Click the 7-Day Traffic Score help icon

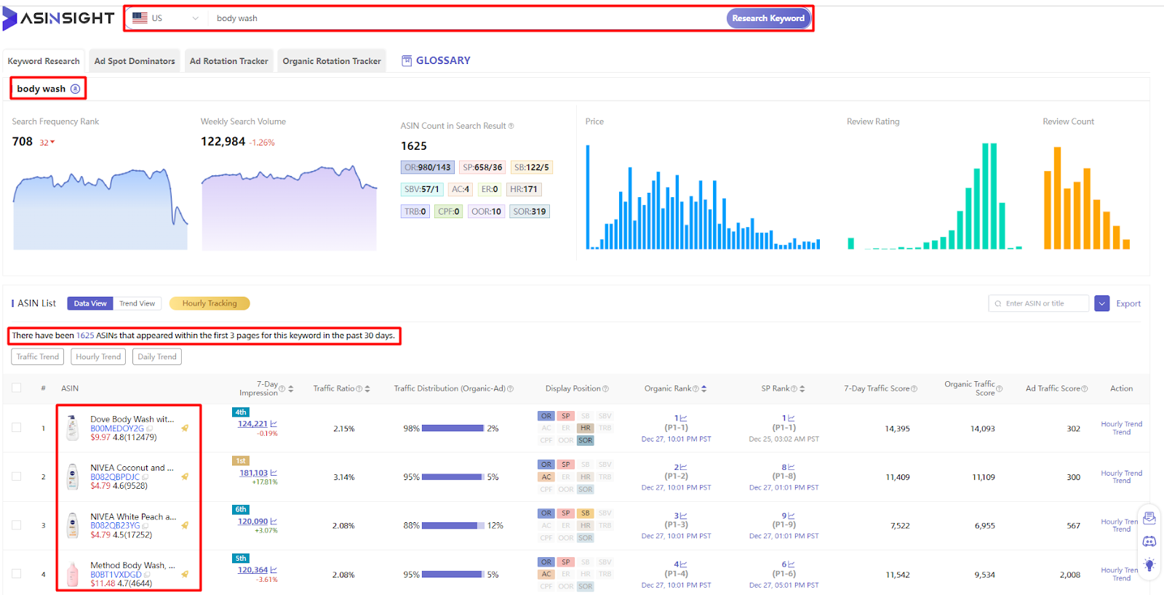click(x=914, y=388)
